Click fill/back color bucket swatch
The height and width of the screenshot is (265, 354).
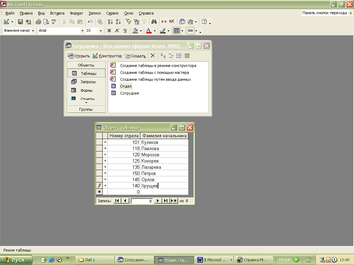[135, 31]
